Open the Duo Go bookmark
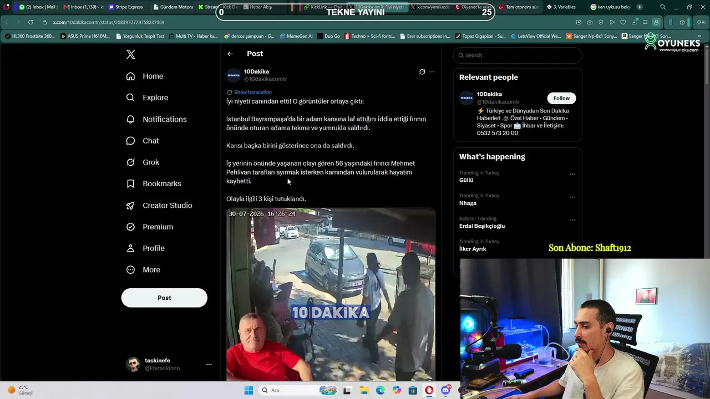710x399 pixels. 328,36
